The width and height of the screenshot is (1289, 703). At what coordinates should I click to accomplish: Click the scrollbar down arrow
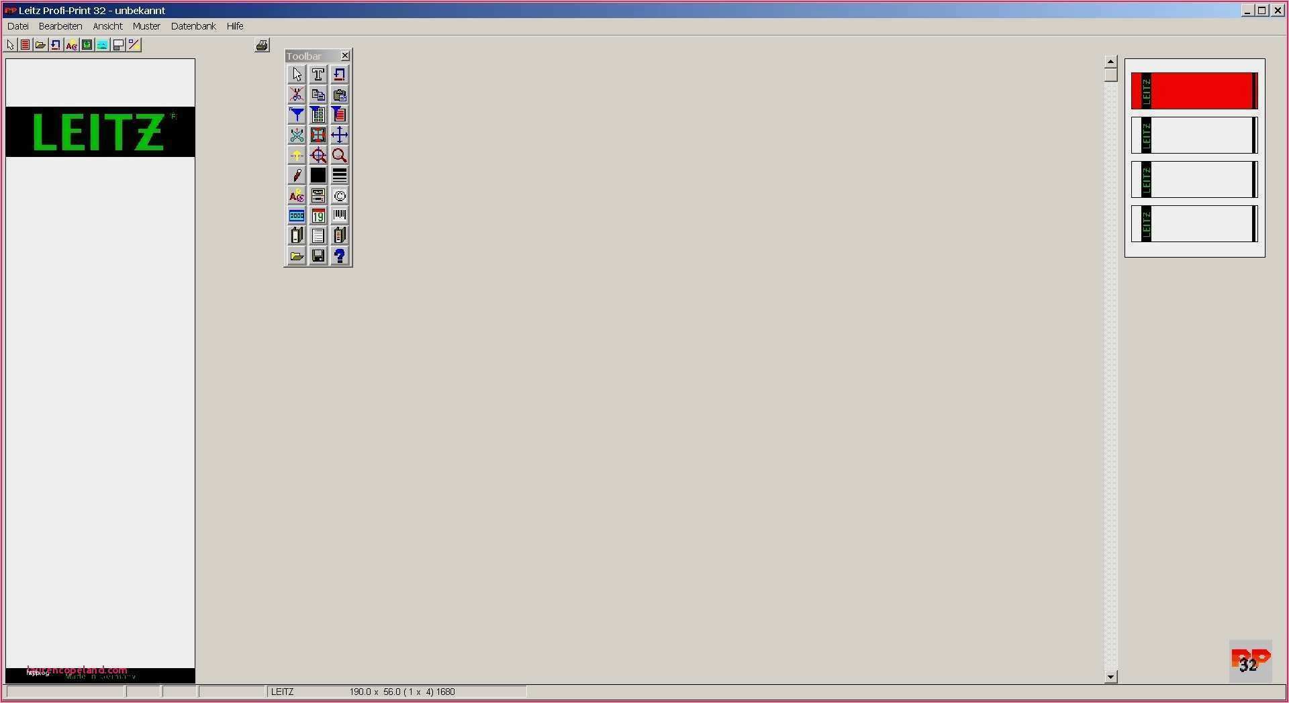pyautogui.click(x=1111, y=677)
